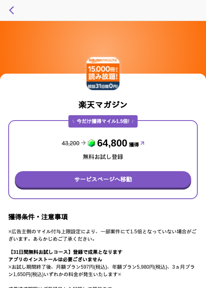Click the 【31日間無料お試しコース】 bold line
The image size is (206, 288).
[x=66, y=252]
